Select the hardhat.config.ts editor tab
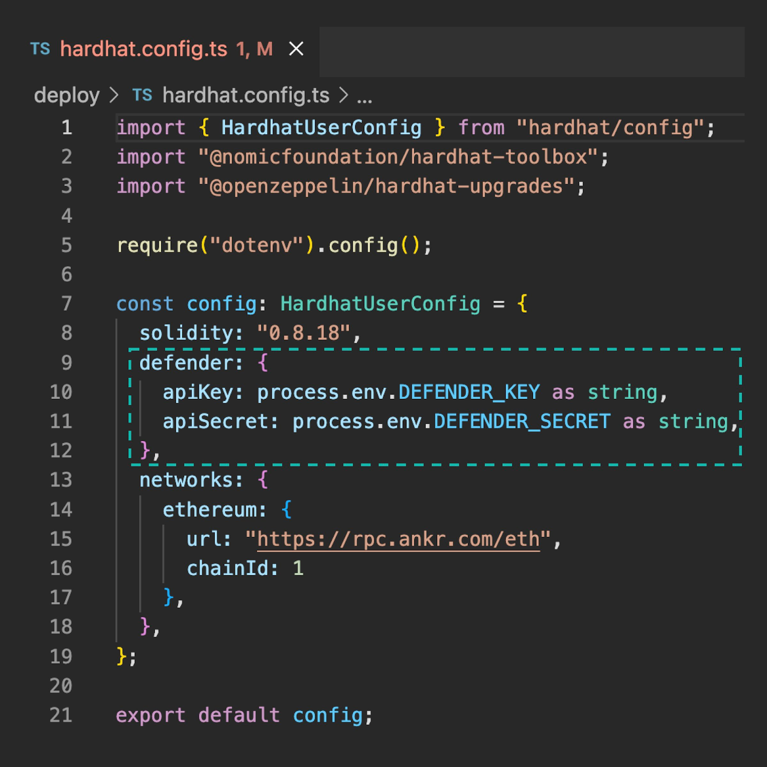The width and height of the screenshot is (767, 767). [168, 49]
